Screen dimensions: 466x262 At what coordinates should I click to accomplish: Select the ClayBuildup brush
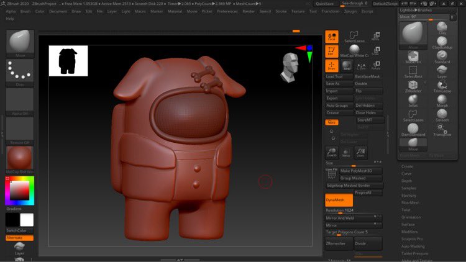pyautogui.click(x=442, y=42)
